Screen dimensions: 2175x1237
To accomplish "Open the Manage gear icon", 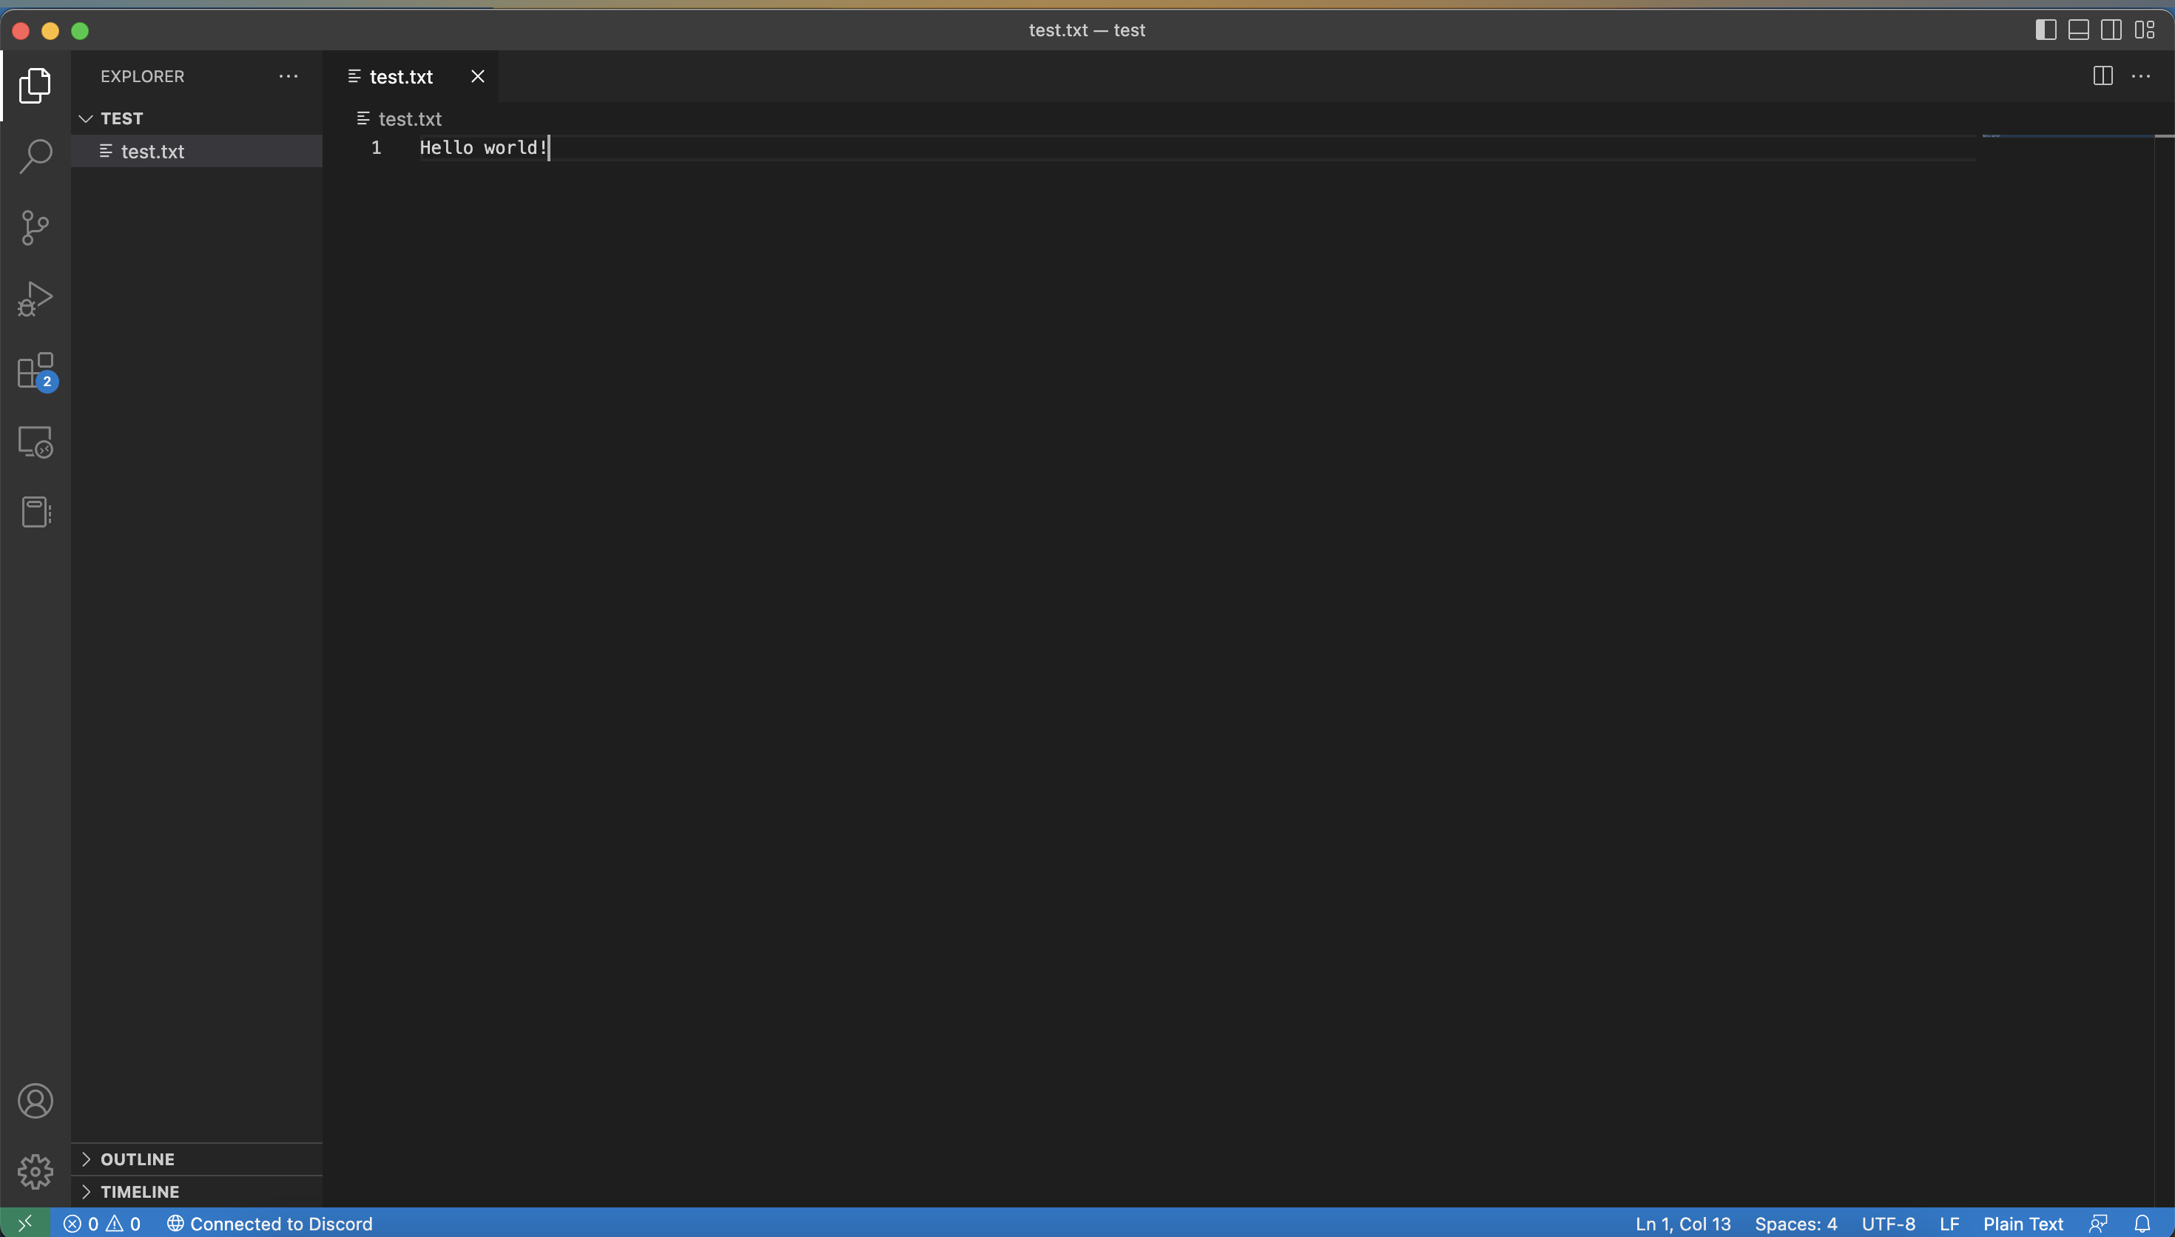I will 35,1172.
